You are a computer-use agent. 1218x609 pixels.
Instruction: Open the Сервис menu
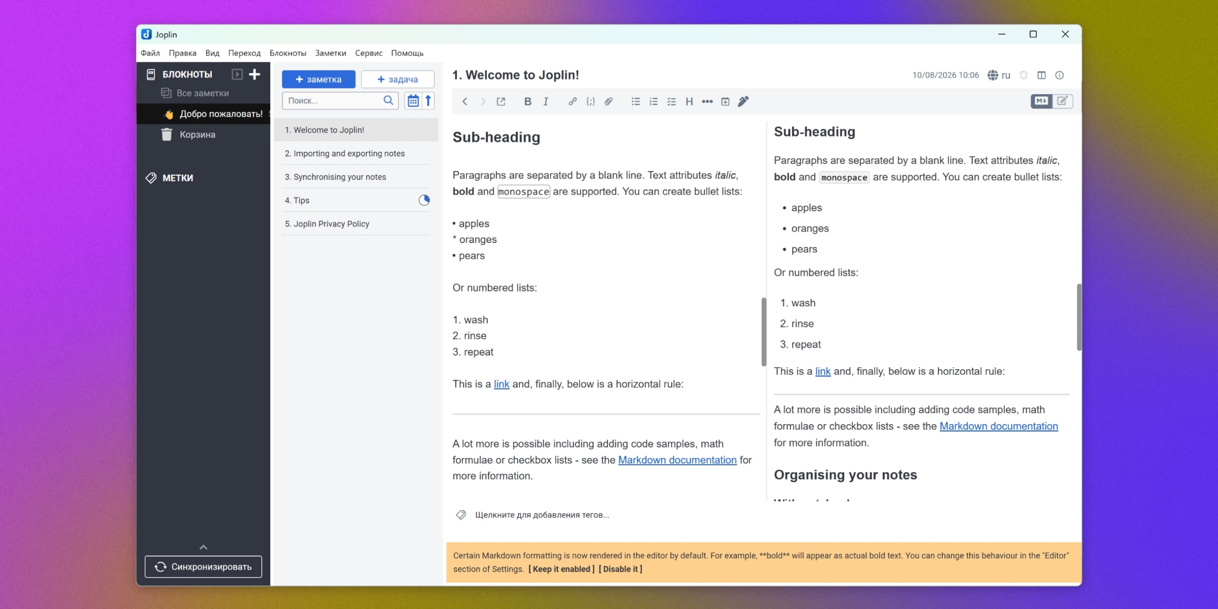pos(369,53)
